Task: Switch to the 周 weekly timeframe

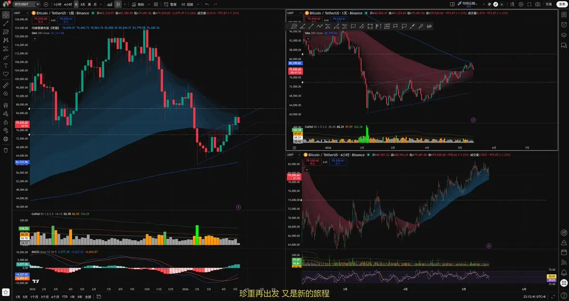Action: 89,4
